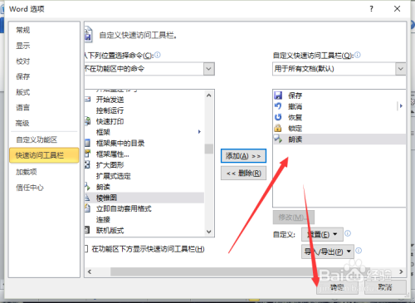Click the Help question mark in title bar
Viewport: 415px width, 303px height.
pos(371,9)
